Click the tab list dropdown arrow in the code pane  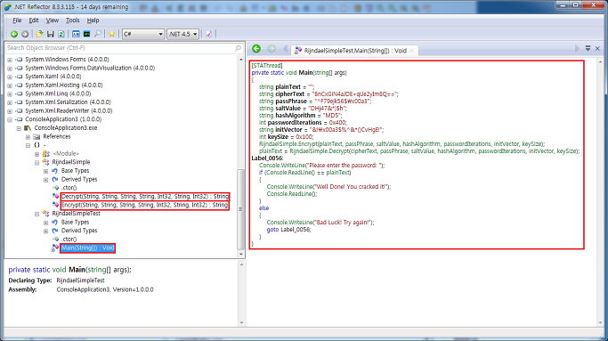pyautogui.click(x=588, y=48)
